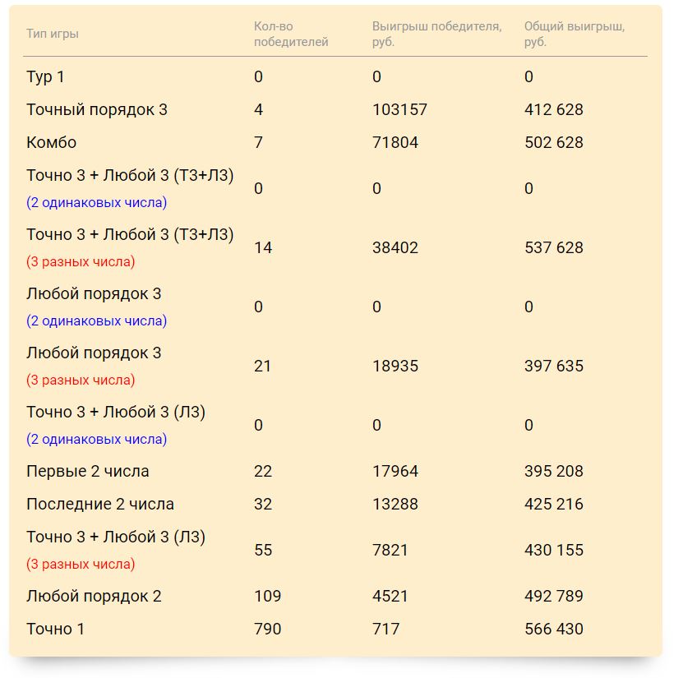Screen dimensions: 683x678
Task: Click the 790 winners count cell
Action: (x=267, y=629)
